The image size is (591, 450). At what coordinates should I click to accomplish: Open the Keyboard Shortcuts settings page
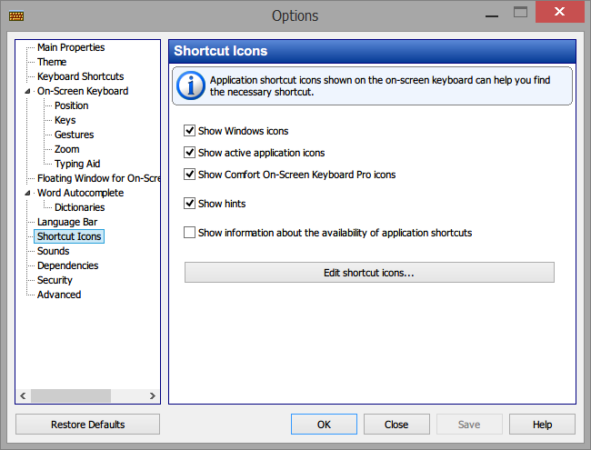tap(81, 76)
